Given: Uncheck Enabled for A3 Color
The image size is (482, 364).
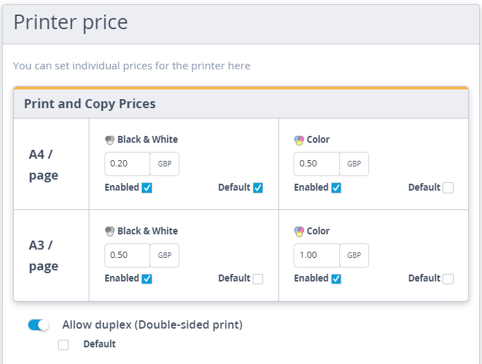Looking at the screenshot, I should (337, 279).
